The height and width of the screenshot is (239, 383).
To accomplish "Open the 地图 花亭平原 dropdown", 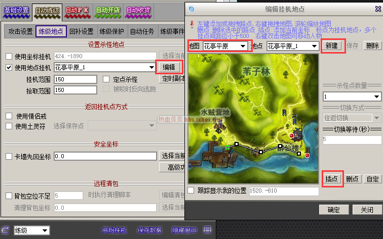I will pyautogui.click(x=225, y=46).
